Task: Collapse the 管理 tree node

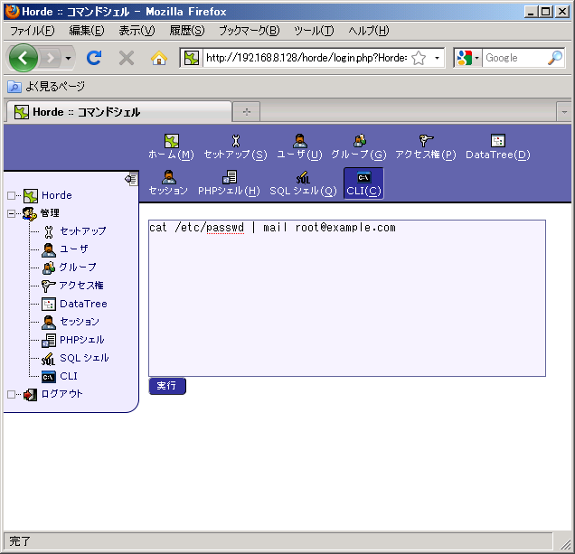Action: click(x=11, y=214)
